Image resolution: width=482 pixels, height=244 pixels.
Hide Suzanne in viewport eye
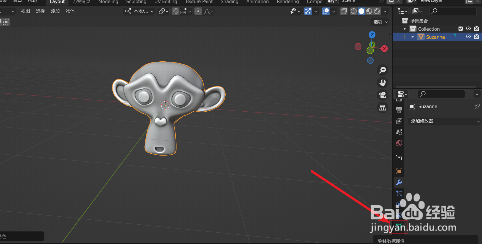point(468,37)
